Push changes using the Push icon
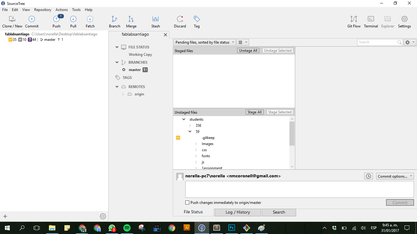Viewport: 417px width, 234px height. click(x=57, y=19)
